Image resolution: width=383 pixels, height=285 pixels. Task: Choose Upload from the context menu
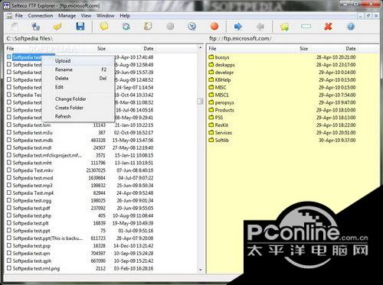[78, 61]
